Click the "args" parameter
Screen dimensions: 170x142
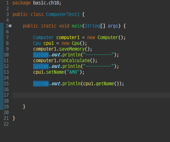coord(113,26)
